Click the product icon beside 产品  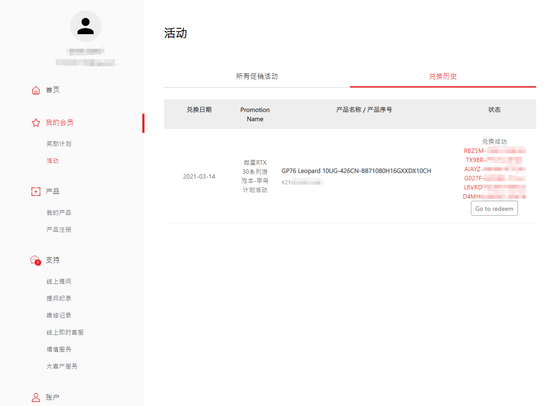point(36,192)
